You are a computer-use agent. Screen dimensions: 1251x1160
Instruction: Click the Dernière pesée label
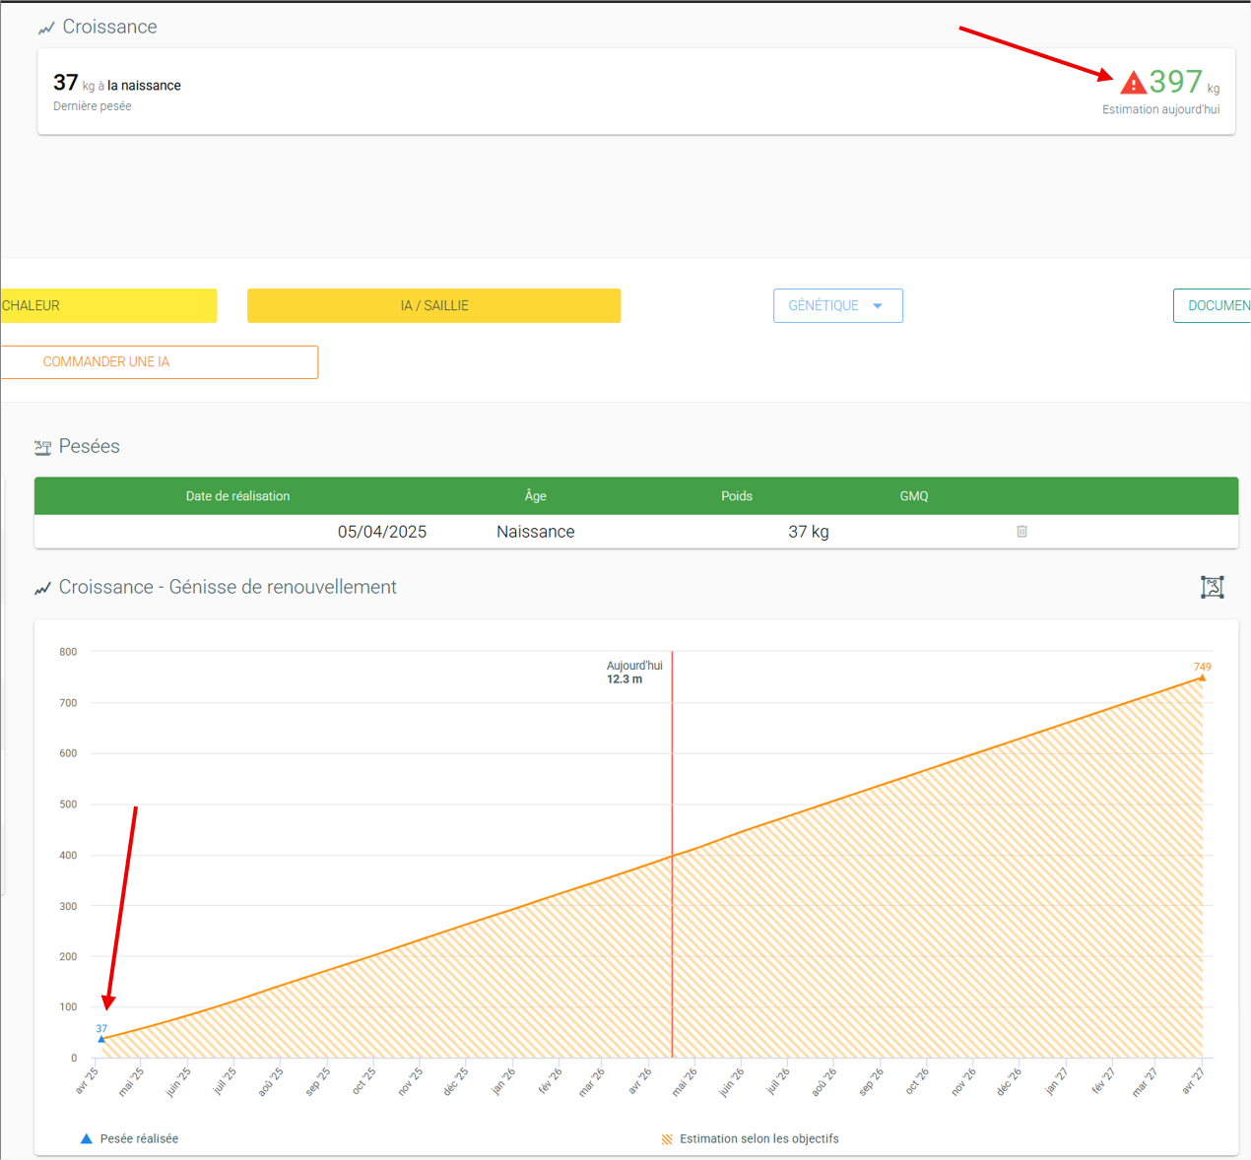coord(93,106)
